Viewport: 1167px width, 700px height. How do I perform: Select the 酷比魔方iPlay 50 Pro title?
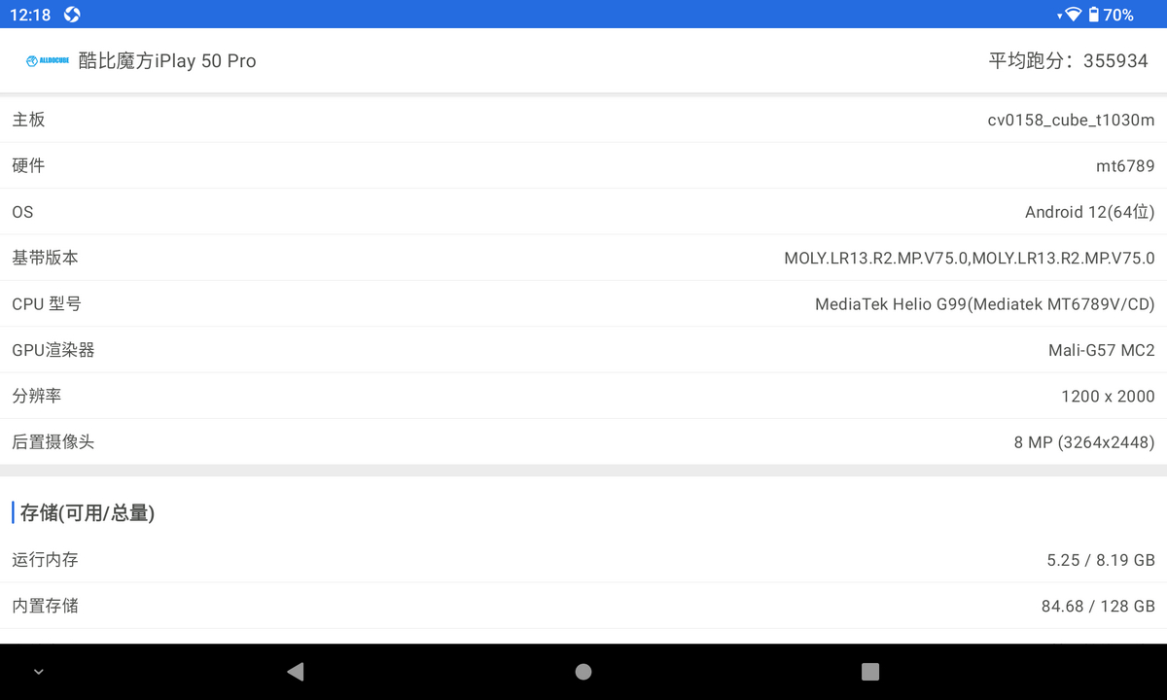click(167, 60)
